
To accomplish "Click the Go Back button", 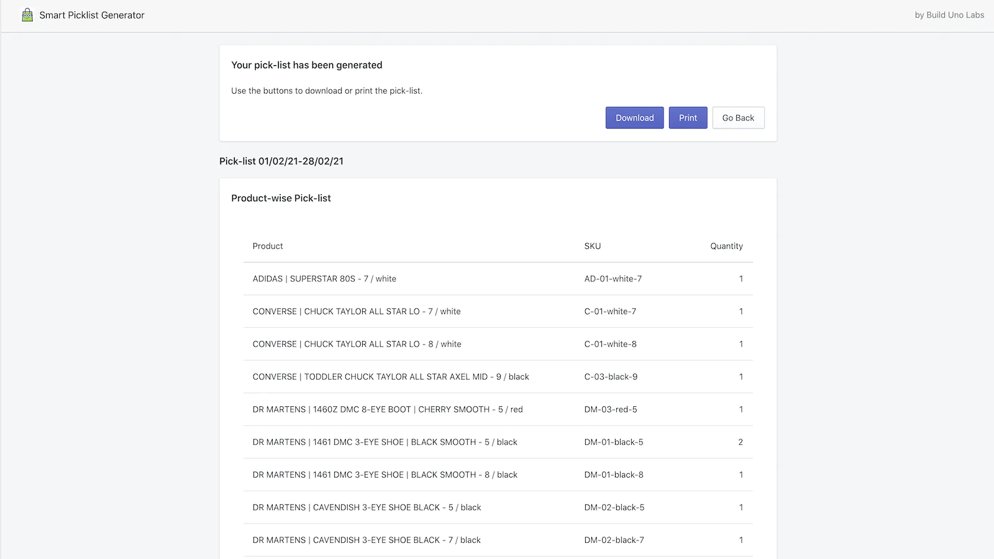I will pyautogui.click(x=738, y=117).
